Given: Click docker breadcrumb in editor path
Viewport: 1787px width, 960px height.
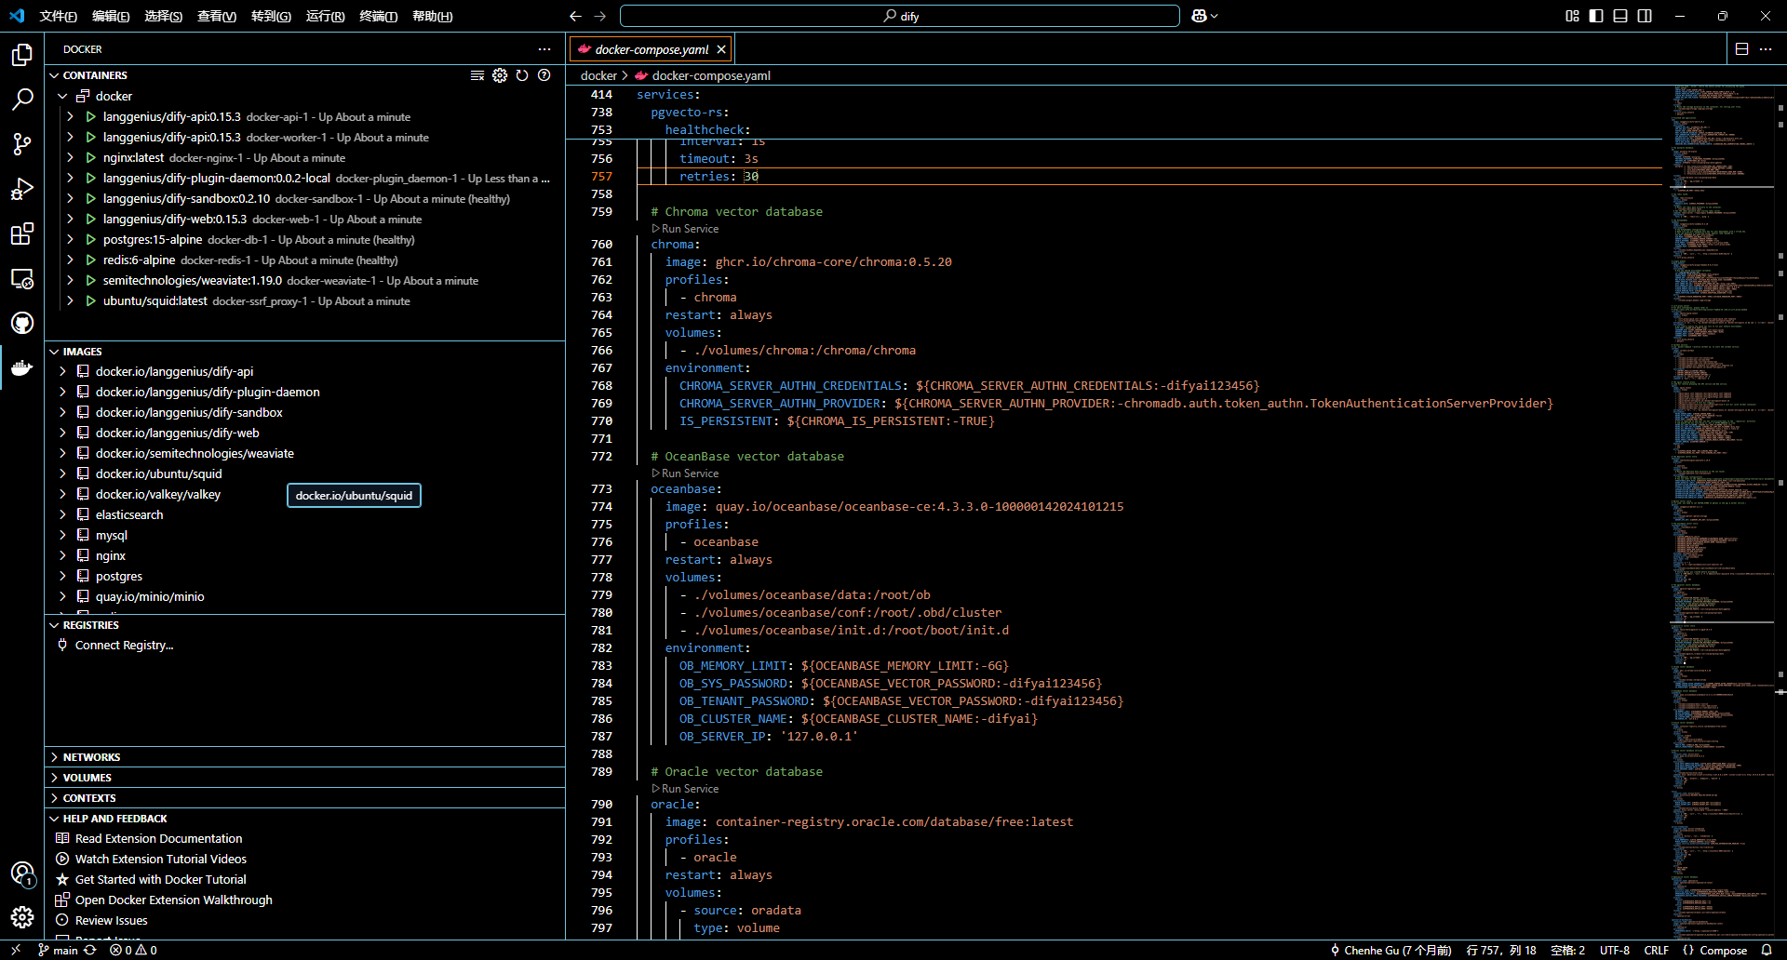Looking at the screenshot, I should pos(598,75).
